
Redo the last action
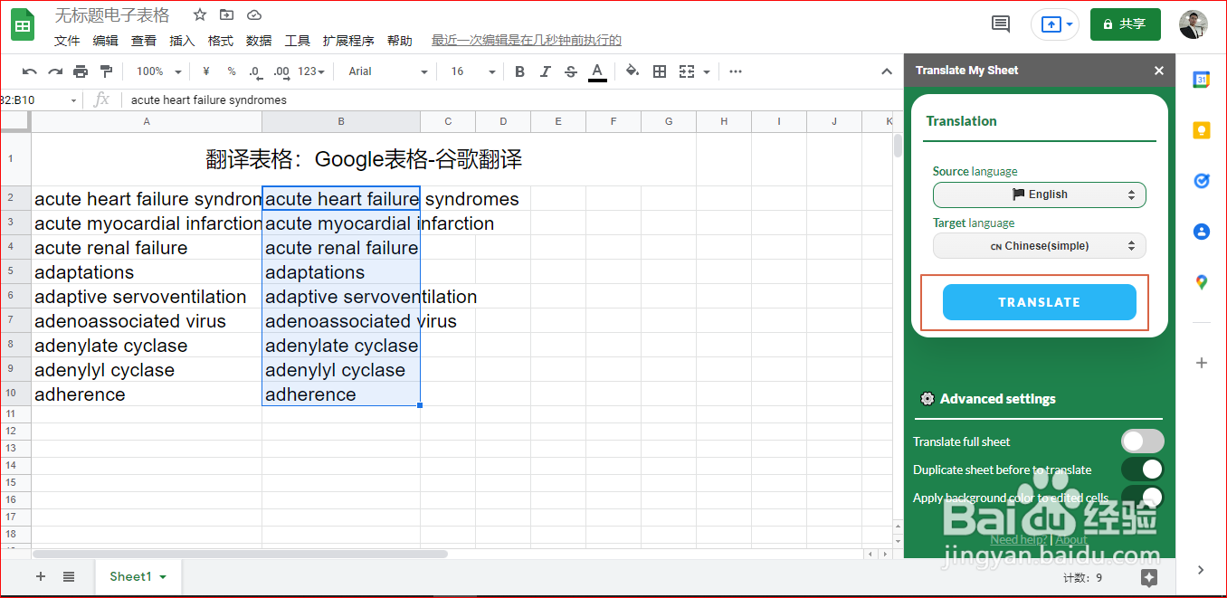click(55, 71)
